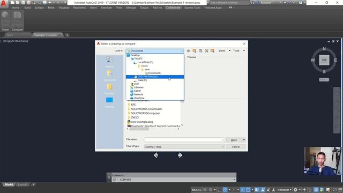
Task: Open Favorites in the dialog places sidebar
Action: [x=109, y=88]
